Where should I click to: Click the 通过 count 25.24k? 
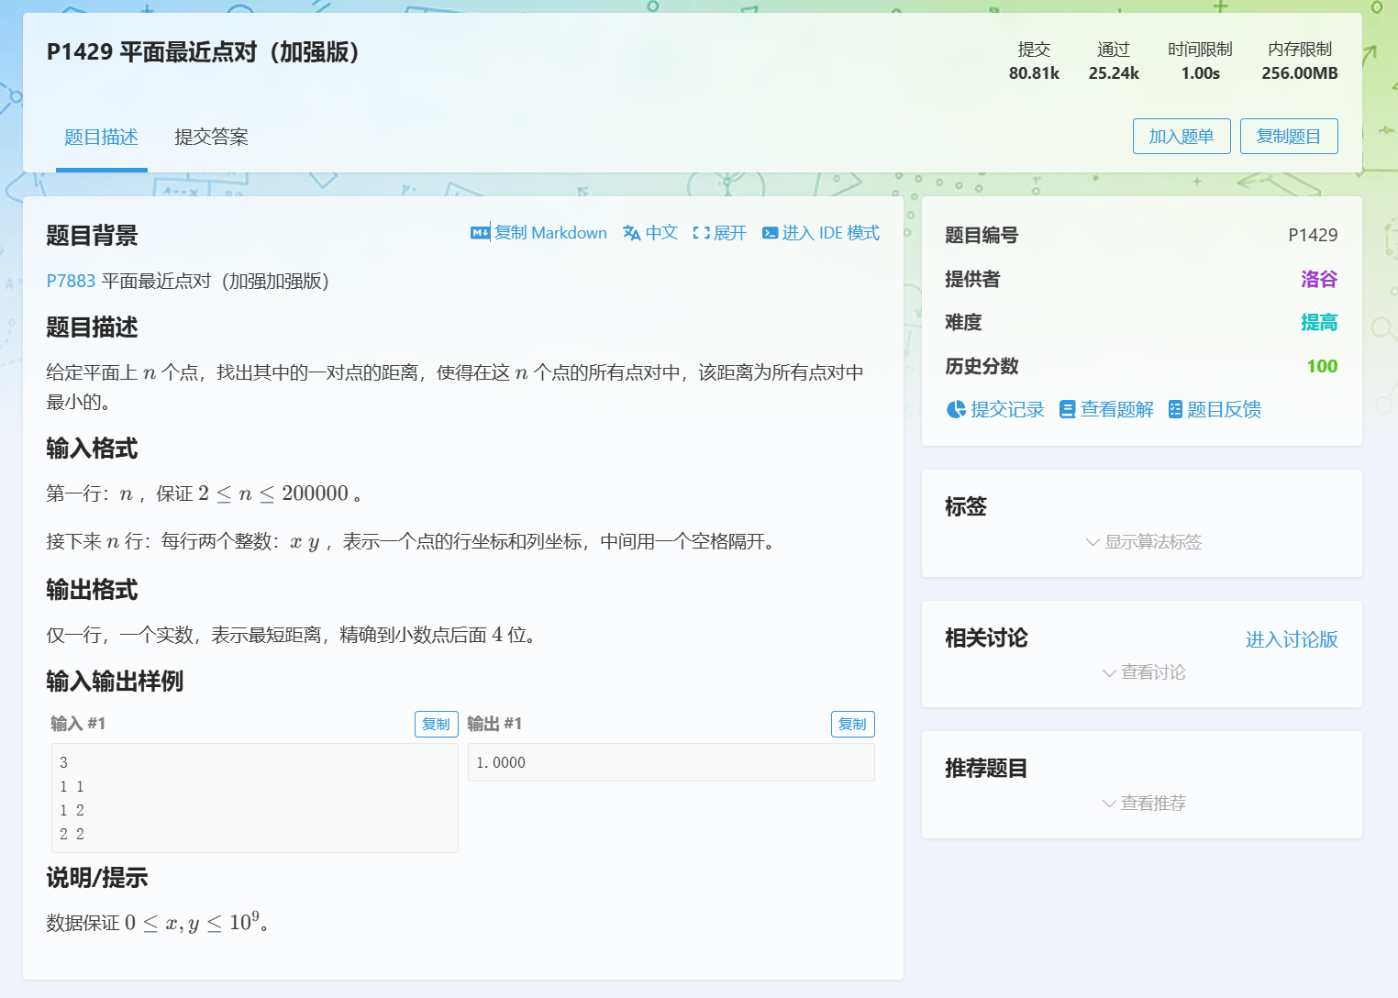(1114, 73)
